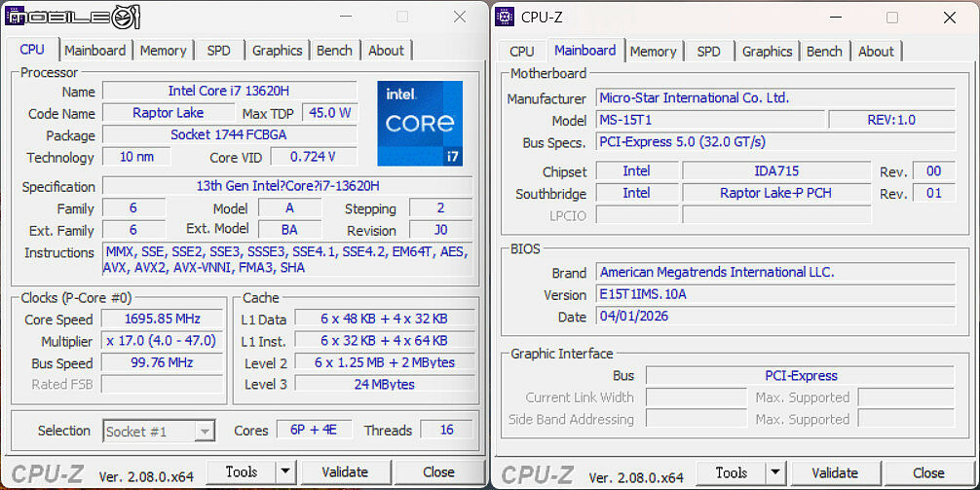Click BIOS Brand American Megatrends field

[x=775, y=273]
